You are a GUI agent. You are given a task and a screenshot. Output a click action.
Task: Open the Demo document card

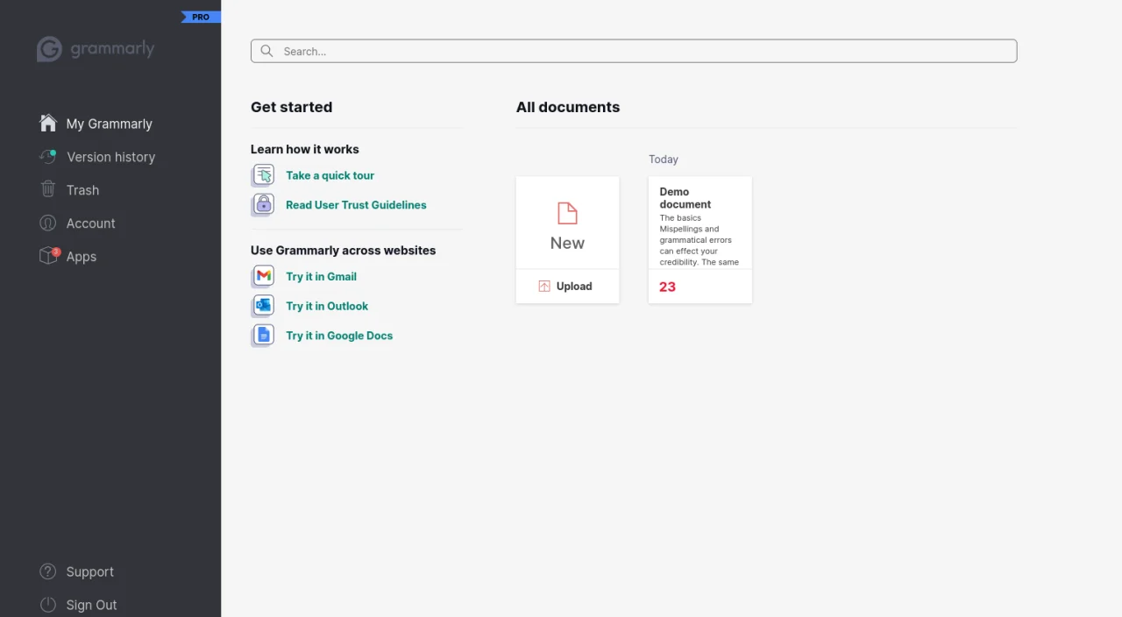699,240
